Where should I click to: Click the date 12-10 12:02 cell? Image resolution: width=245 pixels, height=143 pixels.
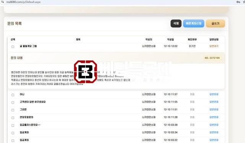coord(170,46)
